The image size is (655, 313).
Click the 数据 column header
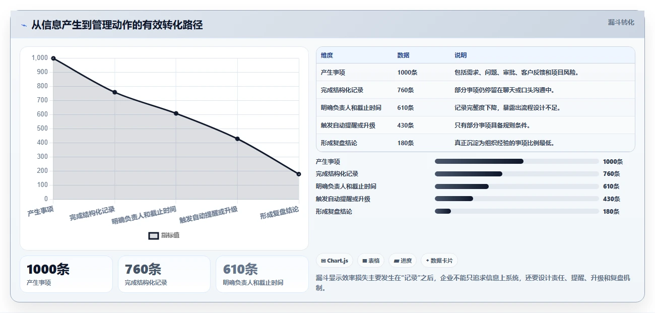tap(403, 55)
